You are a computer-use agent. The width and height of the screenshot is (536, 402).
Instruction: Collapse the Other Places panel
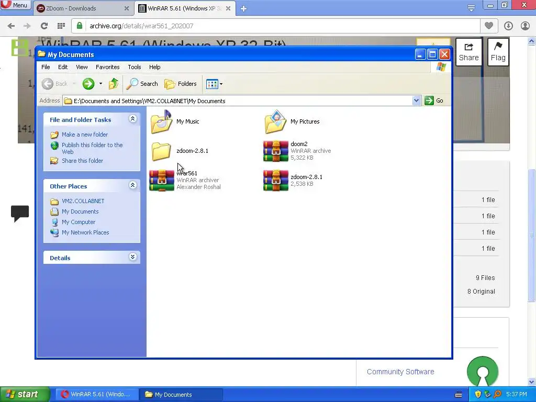pyautogui.click(x=132, y=185)
